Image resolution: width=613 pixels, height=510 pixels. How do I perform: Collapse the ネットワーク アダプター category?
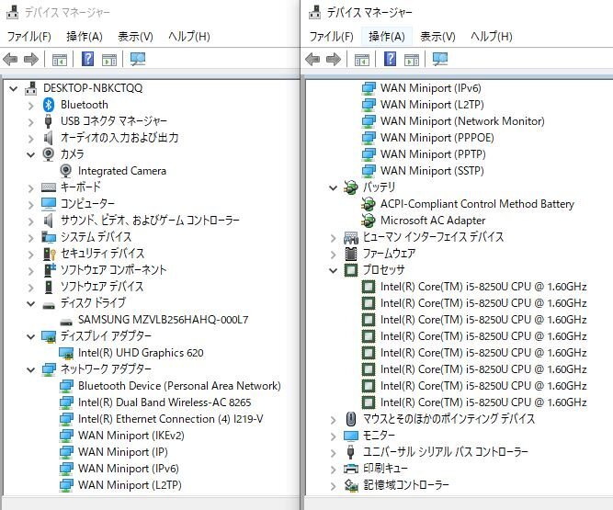pos(33,369)
